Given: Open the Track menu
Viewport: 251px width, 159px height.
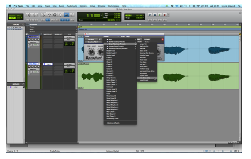Looking at the screenshot, I should click(47, 6).
